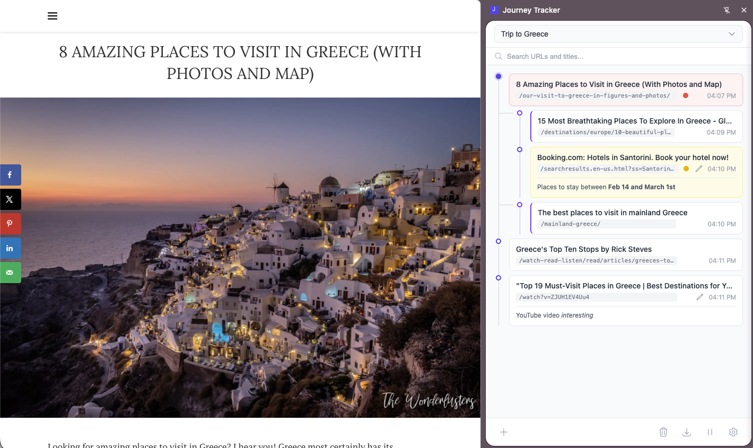The width and height of the screenshot is (753, 448).
Task: Edit the note on YouTube video entry
Action: (700, 297)
